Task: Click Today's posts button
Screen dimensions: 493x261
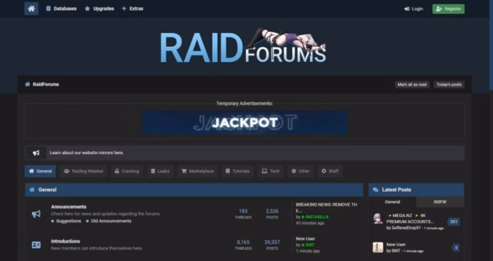Action: [449, 84]
